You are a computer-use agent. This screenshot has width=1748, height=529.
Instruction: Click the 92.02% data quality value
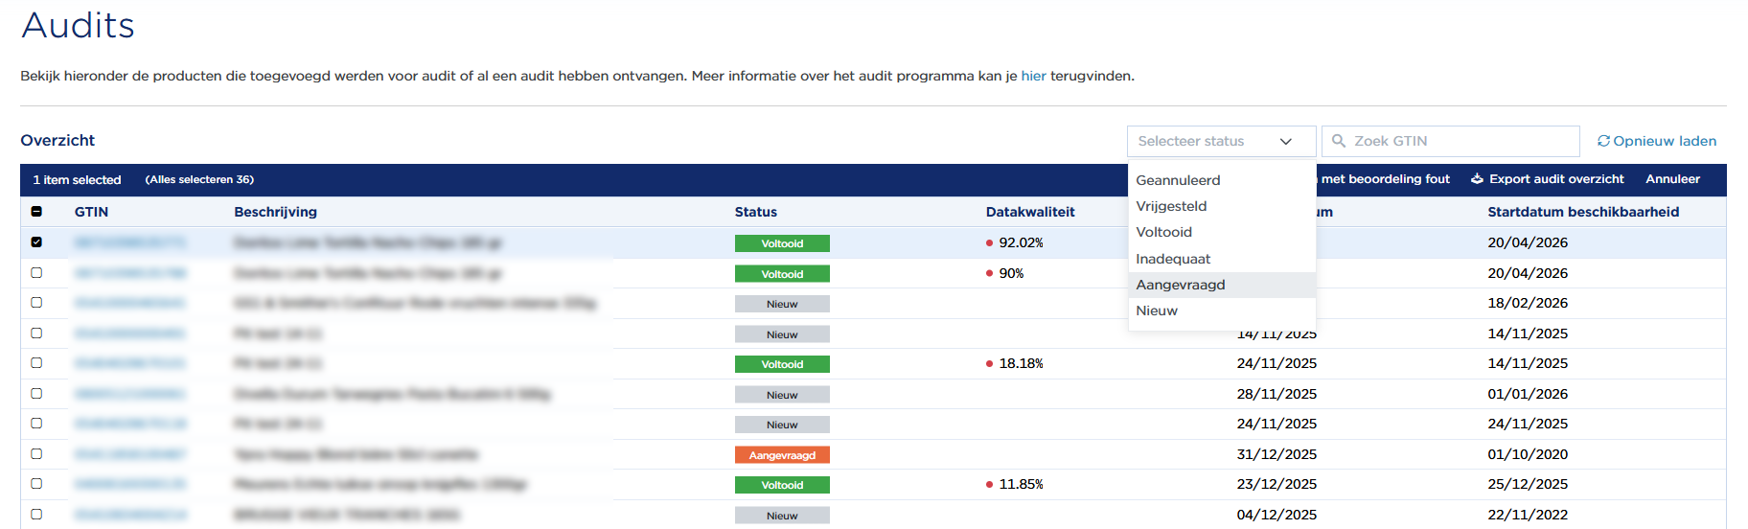point(1021,242)
